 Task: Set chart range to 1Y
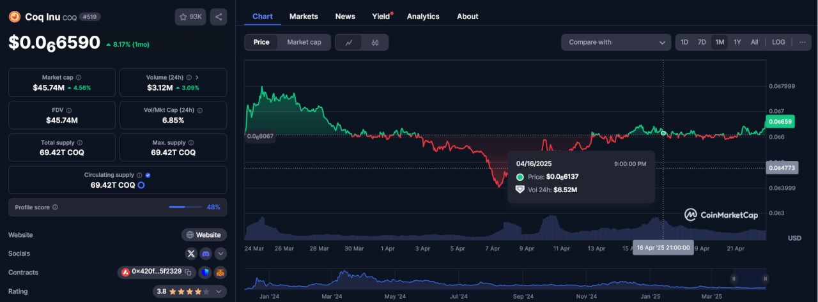[x=737, y=42]
